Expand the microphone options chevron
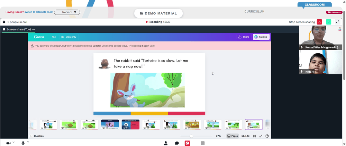 (x=28, y=142)
